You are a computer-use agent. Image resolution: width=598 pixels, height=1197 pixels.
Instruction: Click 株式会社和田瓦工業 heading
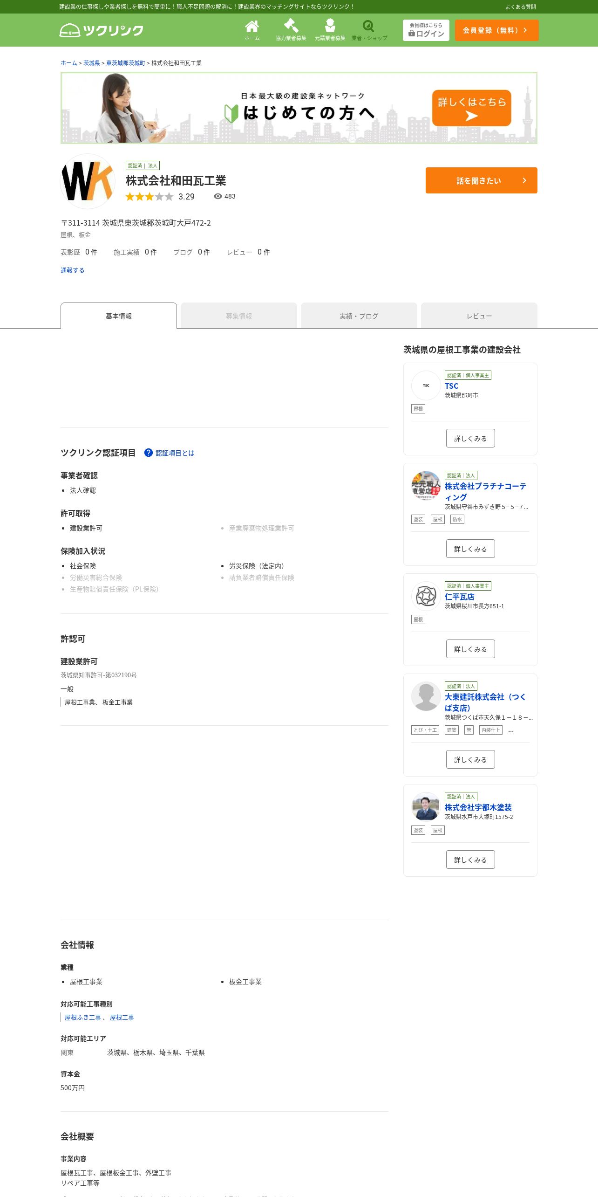[x=176, y=181]
